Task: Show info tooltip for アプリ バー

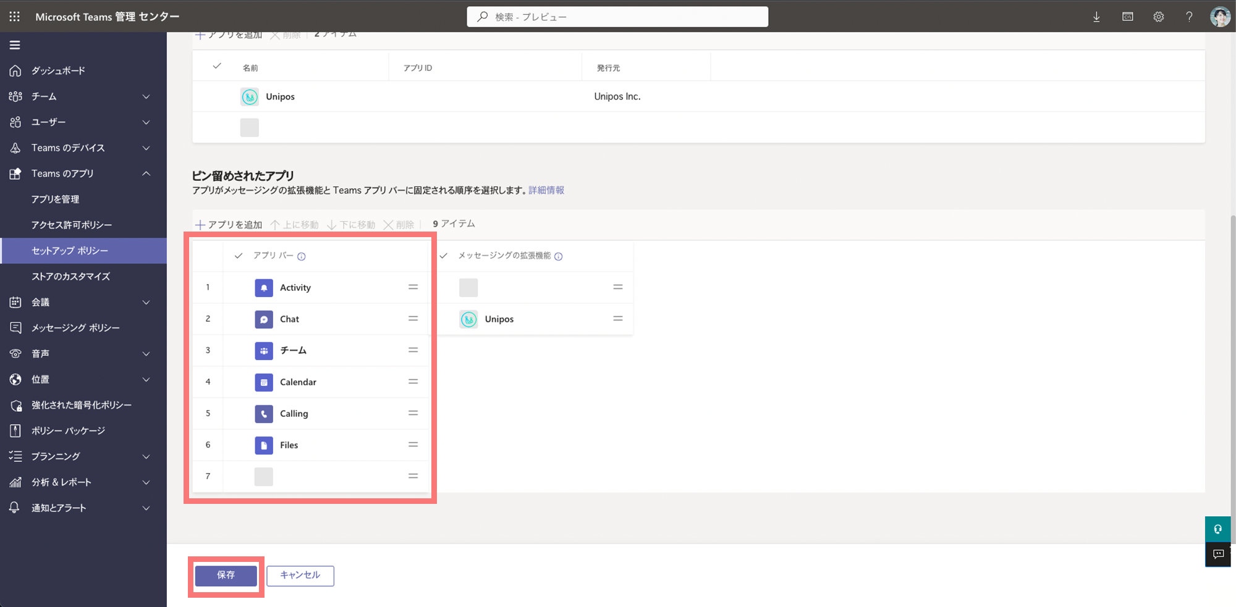Action: click(302, 256)
